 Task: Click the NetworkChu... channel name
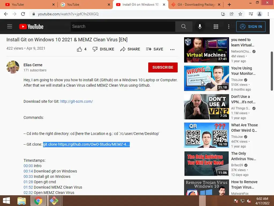point(241,51)
